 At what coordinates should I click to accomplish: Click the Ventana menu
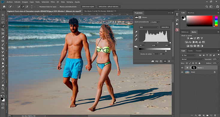tap(70, 2)
